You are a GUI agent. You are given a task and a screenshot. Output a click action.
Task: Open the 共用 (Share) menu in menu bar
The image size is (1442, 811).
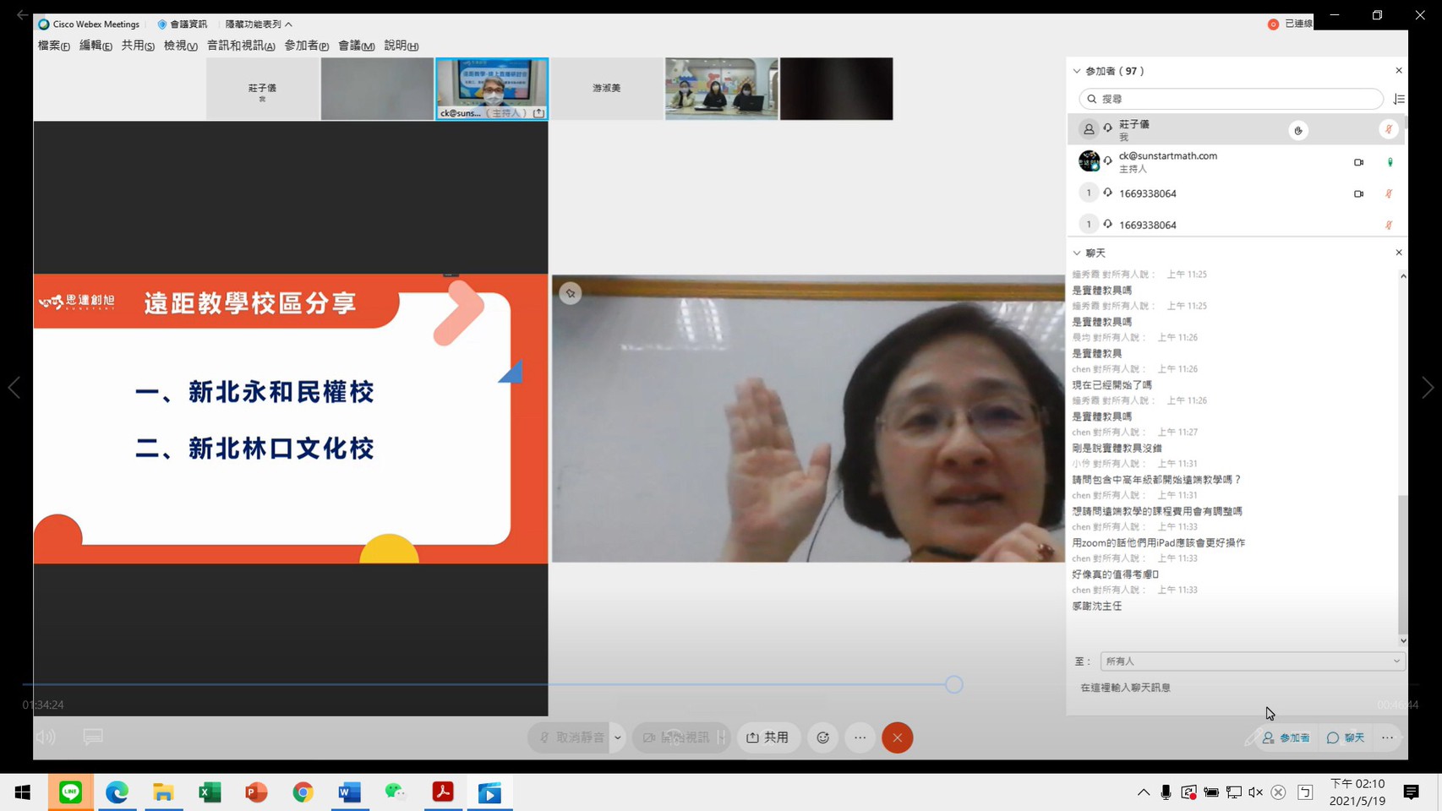[x=138, y=46]
